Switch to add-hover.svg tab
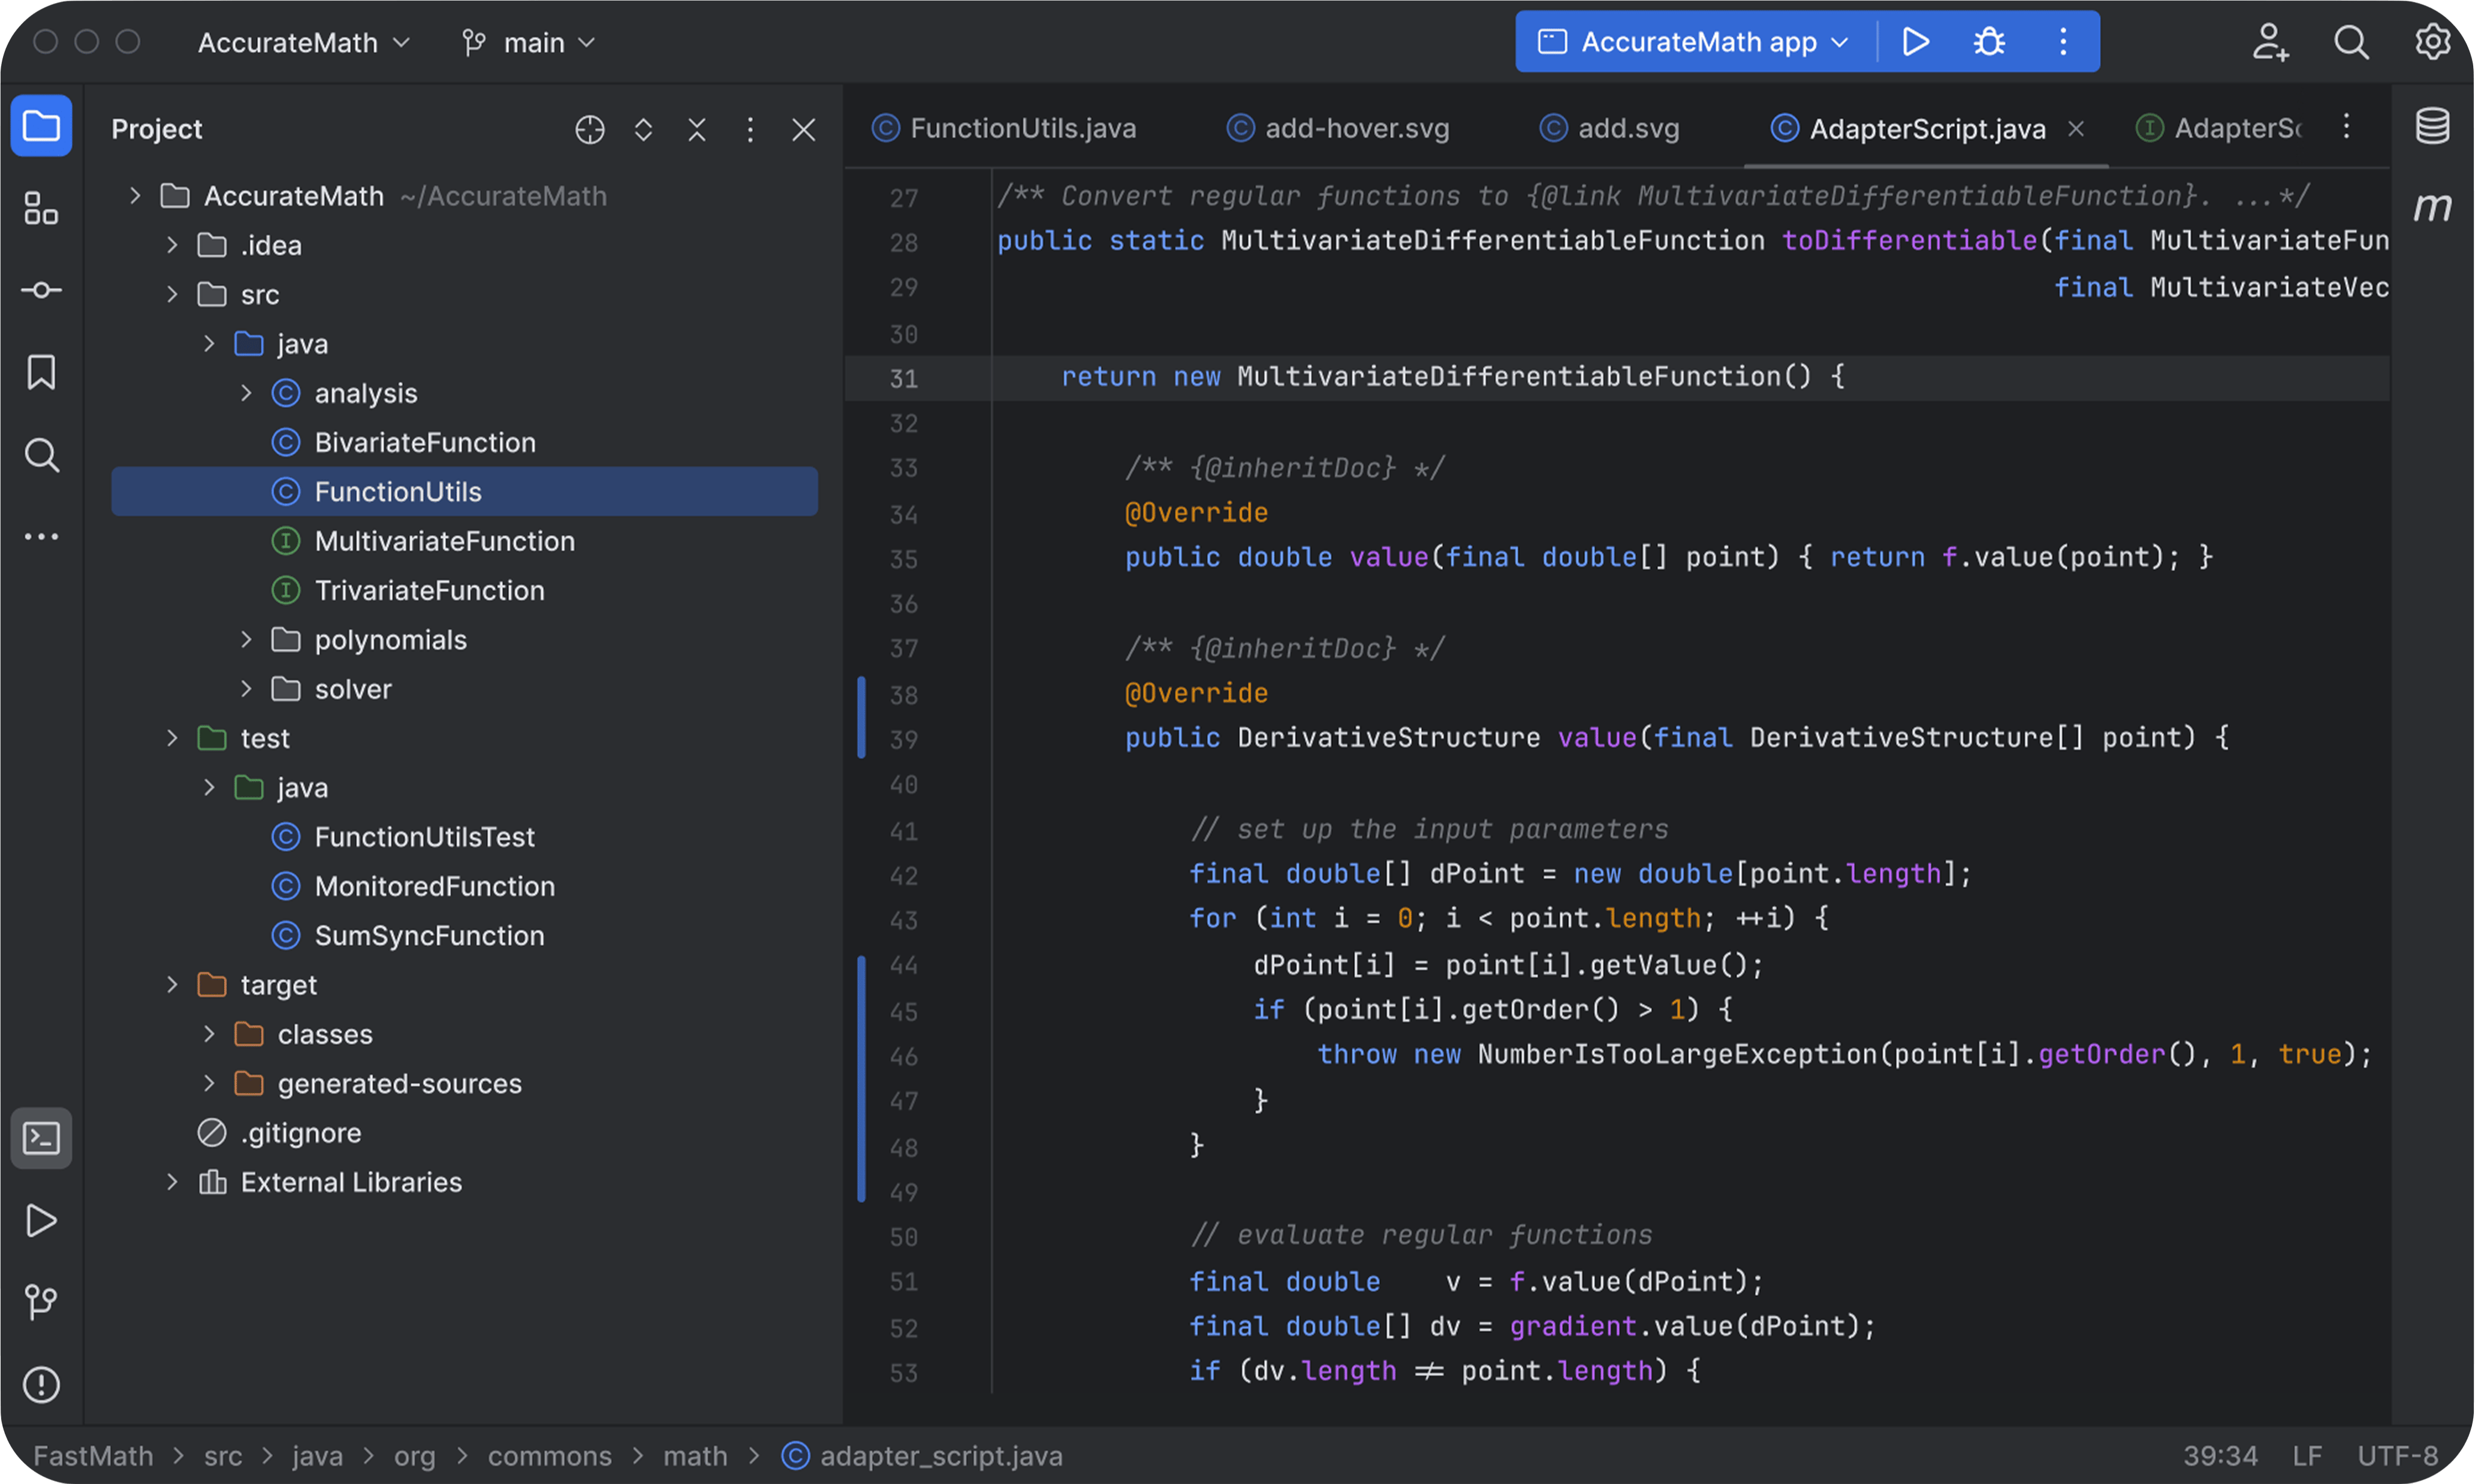The width and height of the screenshot is (2475, 1484). (1337, 128)
